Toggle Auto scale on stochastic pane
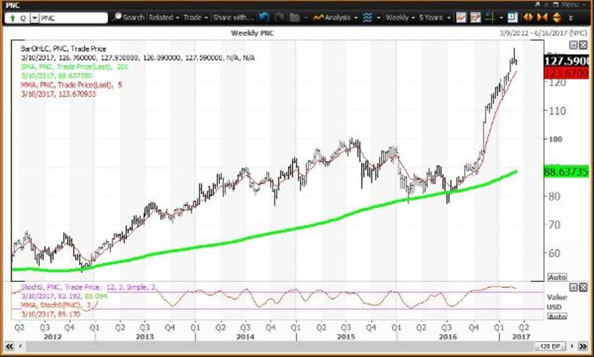 tap(557, 316)
